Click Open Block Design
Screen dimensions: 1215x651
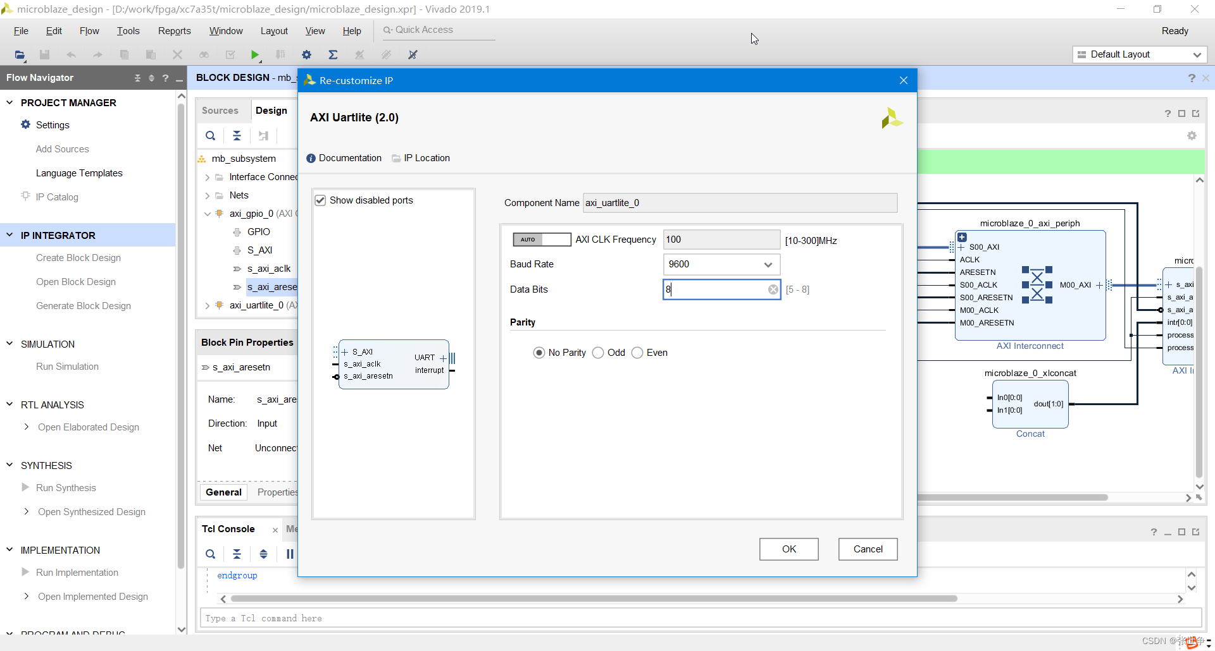(76, 282)
